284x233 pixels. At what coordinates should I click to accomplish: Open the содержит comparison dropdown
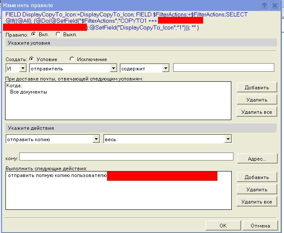click(166, 68)
